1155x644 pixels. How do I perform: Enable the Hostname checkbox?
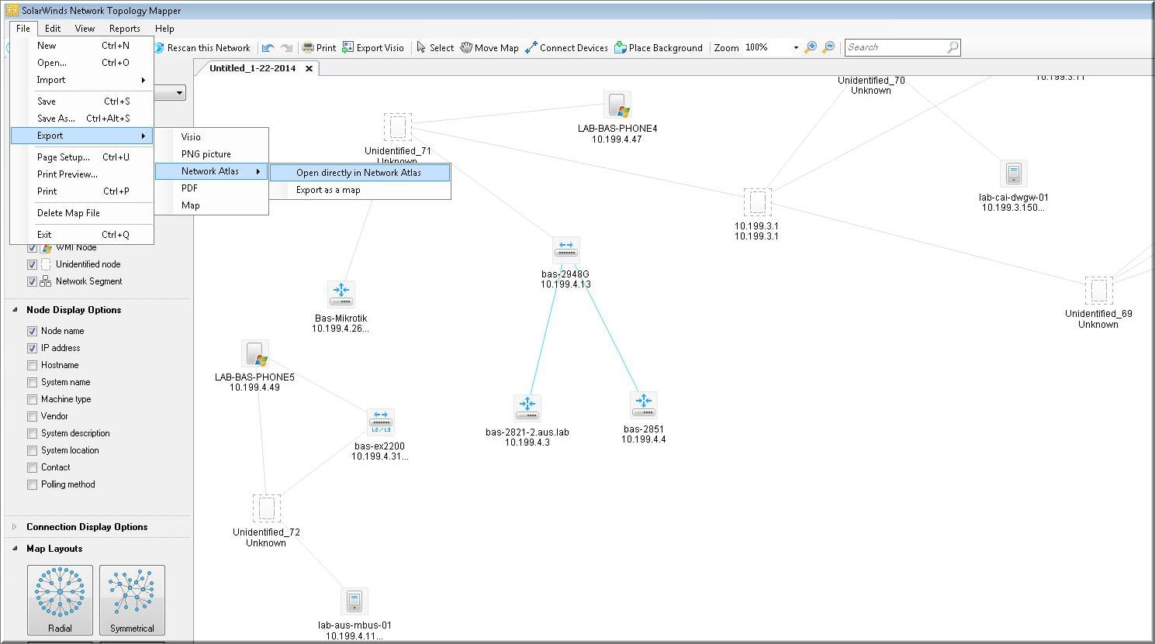click(x=32, y=365)
